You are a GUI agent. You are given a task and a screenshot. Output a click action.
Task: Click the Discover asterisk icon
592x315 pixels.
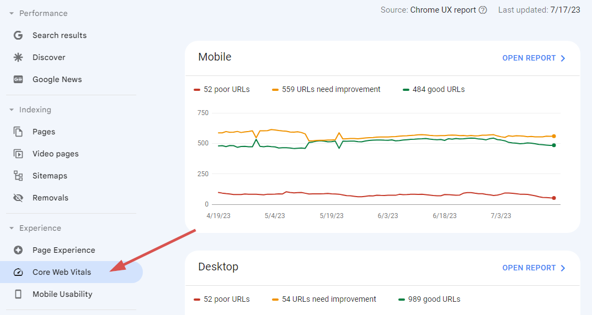pos(18,57)
